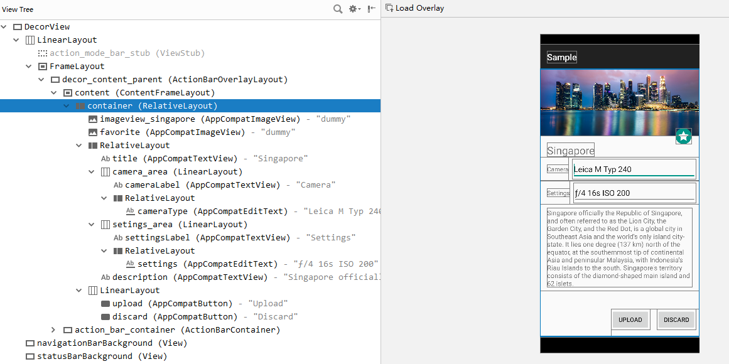
Task: Click the Leica M Typ 240 text field
Action: [x=633, y=169]
